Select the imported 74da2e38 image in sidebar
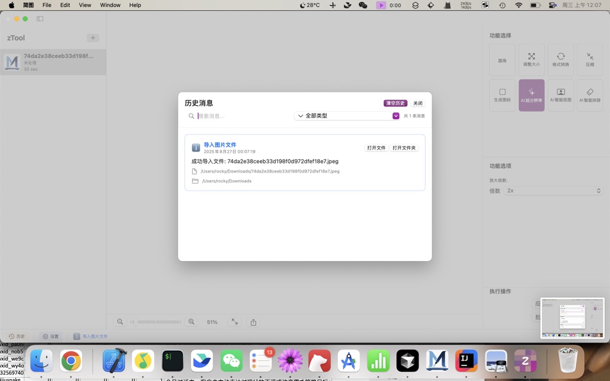This screenshot has width=610, height=381. click(53, 62)
